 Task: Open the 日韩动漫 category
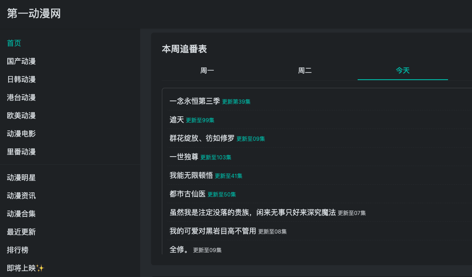point(21,80)
